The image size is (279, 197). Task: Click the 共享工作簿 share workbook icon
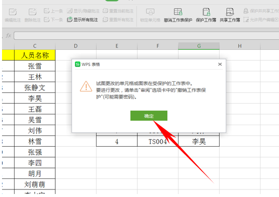tap(230, 12)
